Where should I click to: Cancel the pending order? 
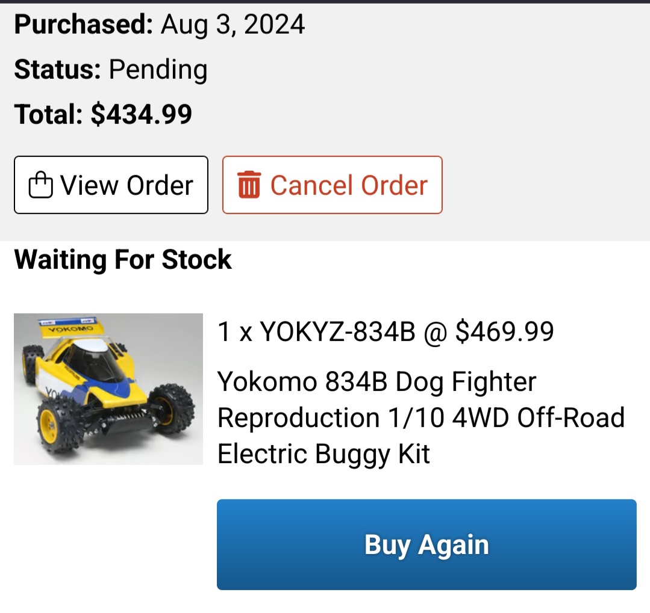pyautogui.click(x=333, y=185)
